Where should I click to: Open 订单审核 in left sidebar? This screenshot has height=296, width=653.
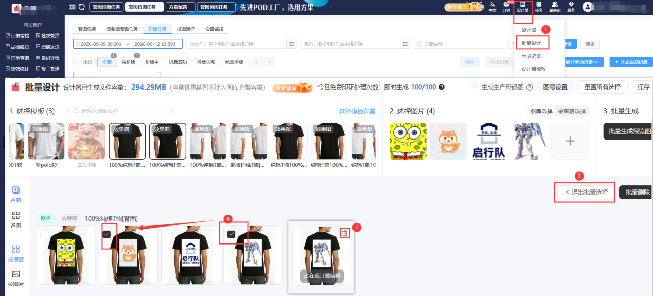coord(17,36)
